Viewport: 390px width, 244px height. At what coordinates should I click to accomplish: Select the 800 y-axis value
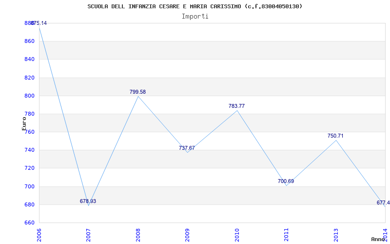[x=29, y=96]
